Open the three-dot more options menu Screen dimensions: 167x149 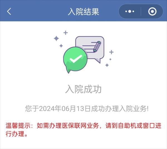130,11
